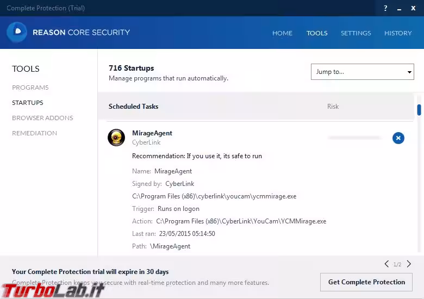The image size is (424, 299).
Task: Switch to the HISTORY tab
Action: pyautogui.click(x=398, y=33)
